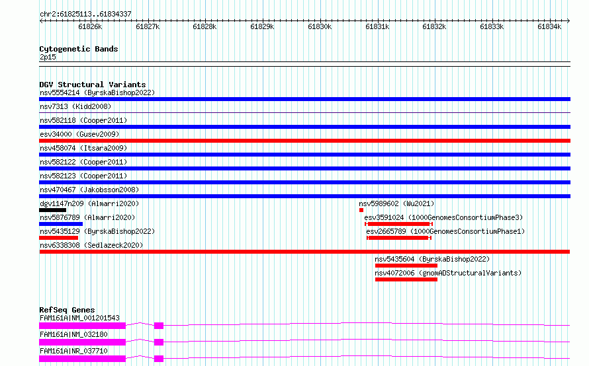
Task: Select nsv6338308 (Sedlazeck2020) label
Action: click(x=91, y=245)
